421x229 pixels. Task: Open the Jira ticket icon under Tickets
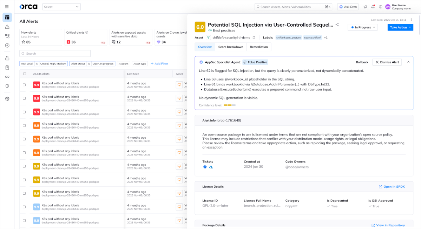click(x=205, y=167)
